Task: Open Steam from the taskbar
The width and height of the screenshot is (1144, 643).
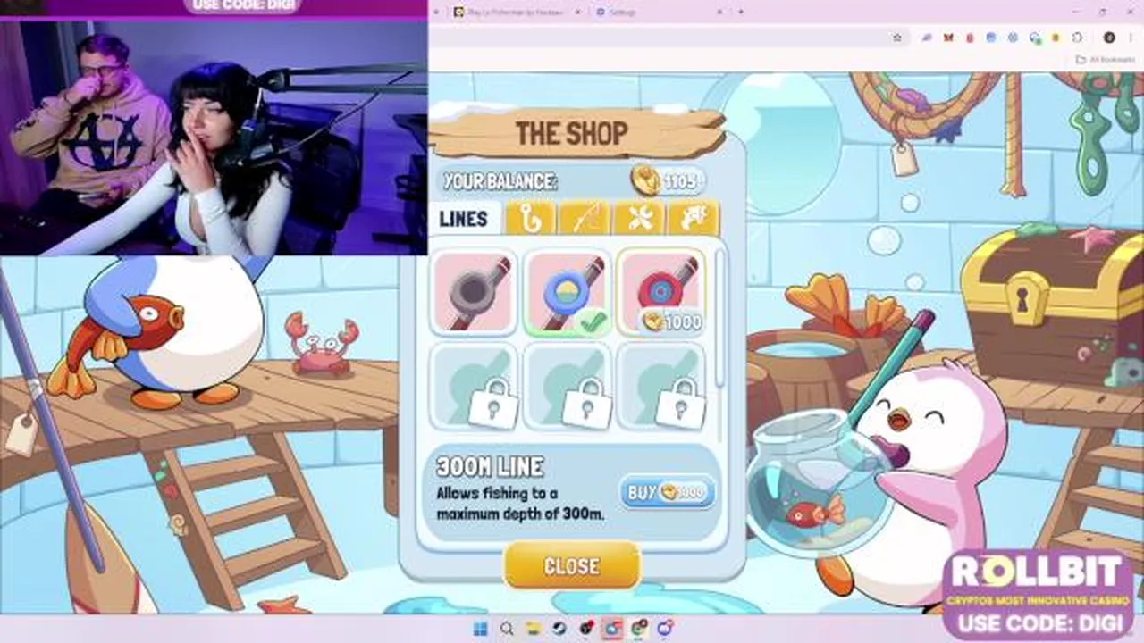Action: pos(559,629)
